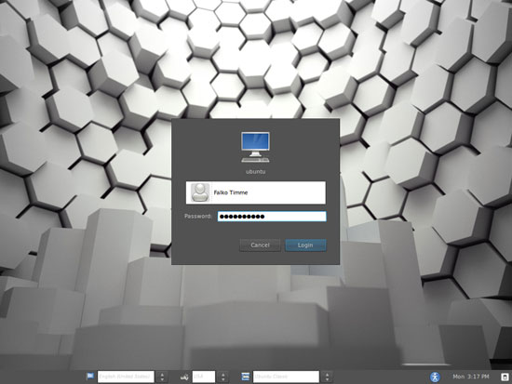Click the Cancel button

260,245
